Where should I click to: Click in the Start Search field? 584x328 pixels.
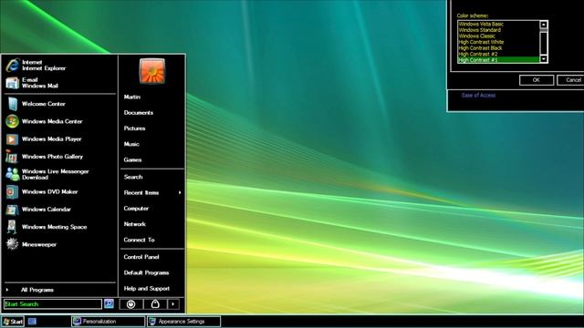click(53, 303)
